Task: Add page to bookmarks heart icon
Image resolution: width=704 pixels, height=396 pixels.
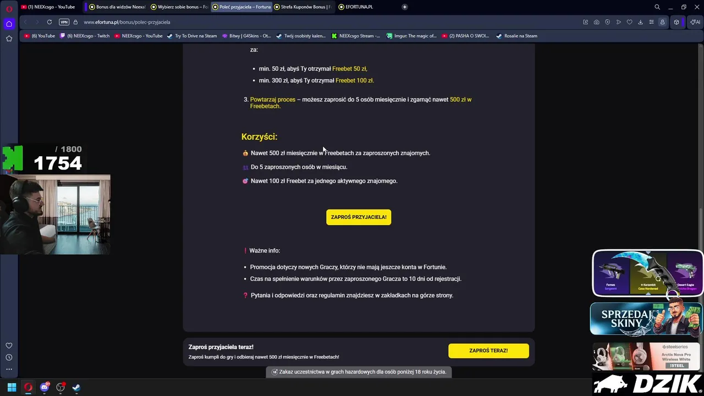Action: coord(630,22)
